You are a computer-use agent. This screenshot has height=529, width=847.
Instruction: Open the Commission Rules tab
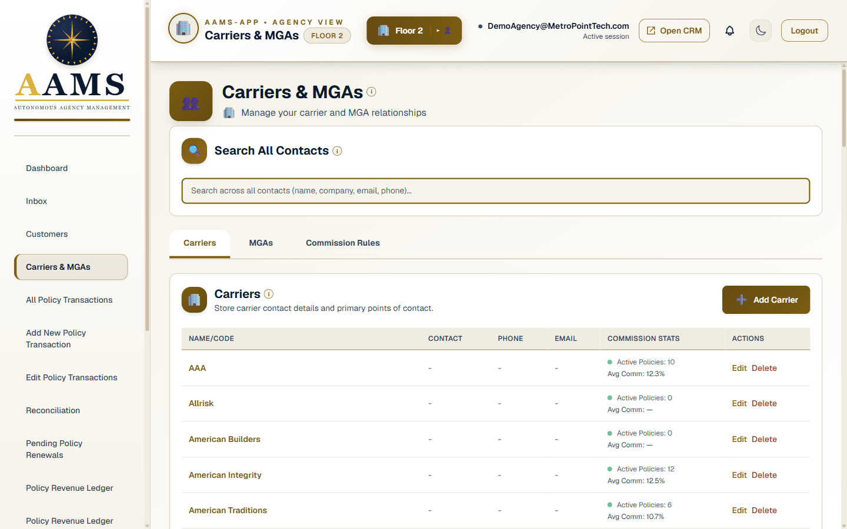tap(343, 243)
